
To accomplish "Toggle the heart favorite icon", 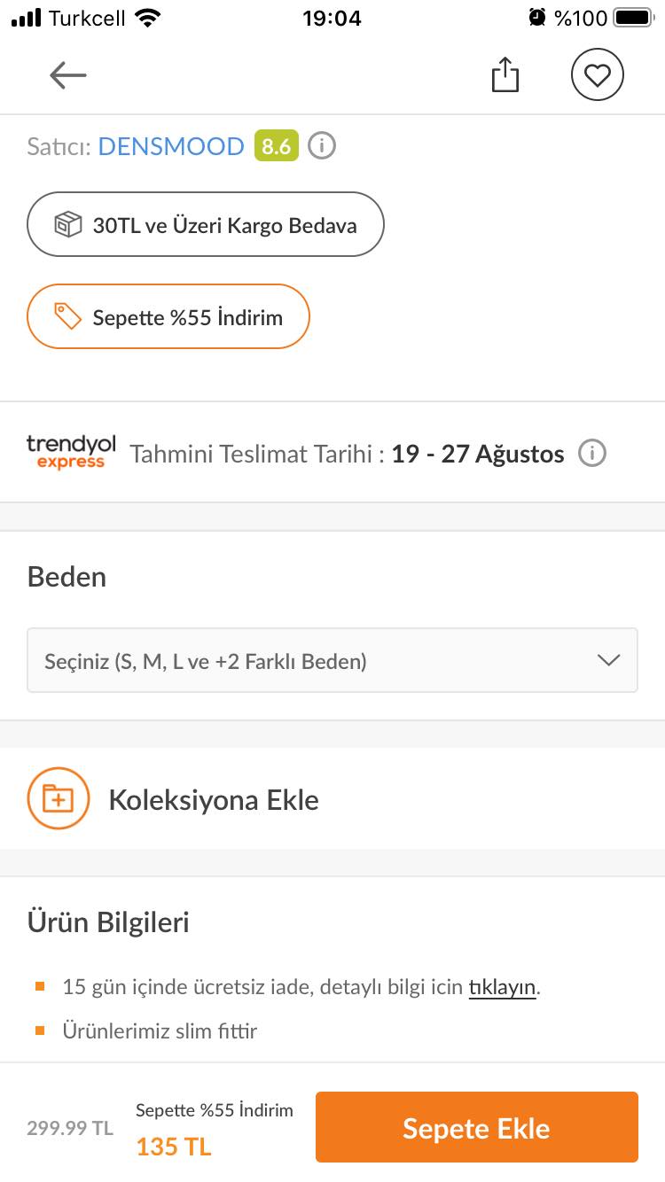I will tap(598, 75).
